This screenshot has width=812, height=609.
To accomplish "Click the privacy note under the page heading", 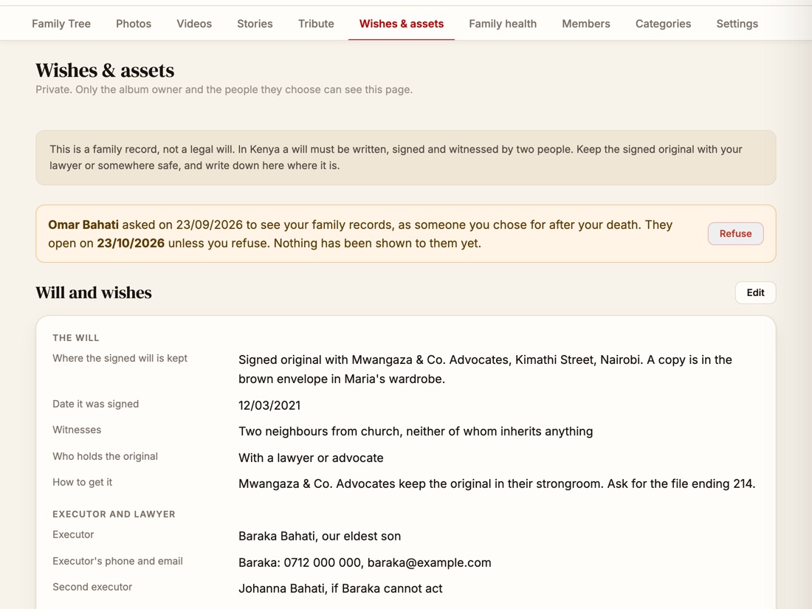I will [224, 89].
